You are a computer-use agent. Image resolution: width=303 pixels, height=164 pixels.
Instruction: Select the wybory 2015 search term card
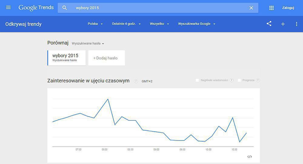67,58
